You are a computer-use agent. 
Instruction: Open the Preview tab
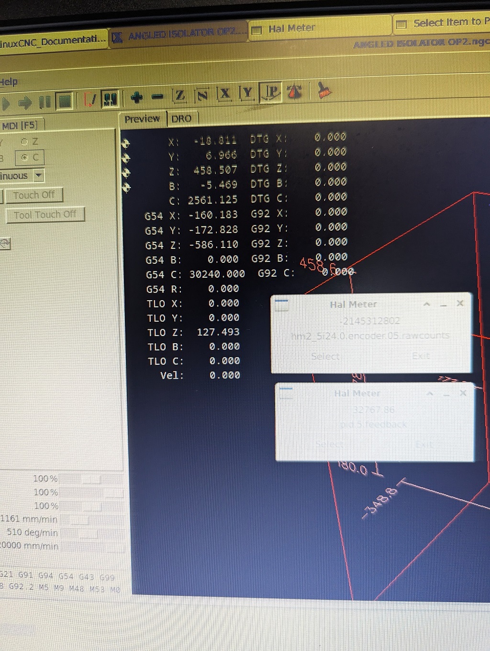click(142, 119)
